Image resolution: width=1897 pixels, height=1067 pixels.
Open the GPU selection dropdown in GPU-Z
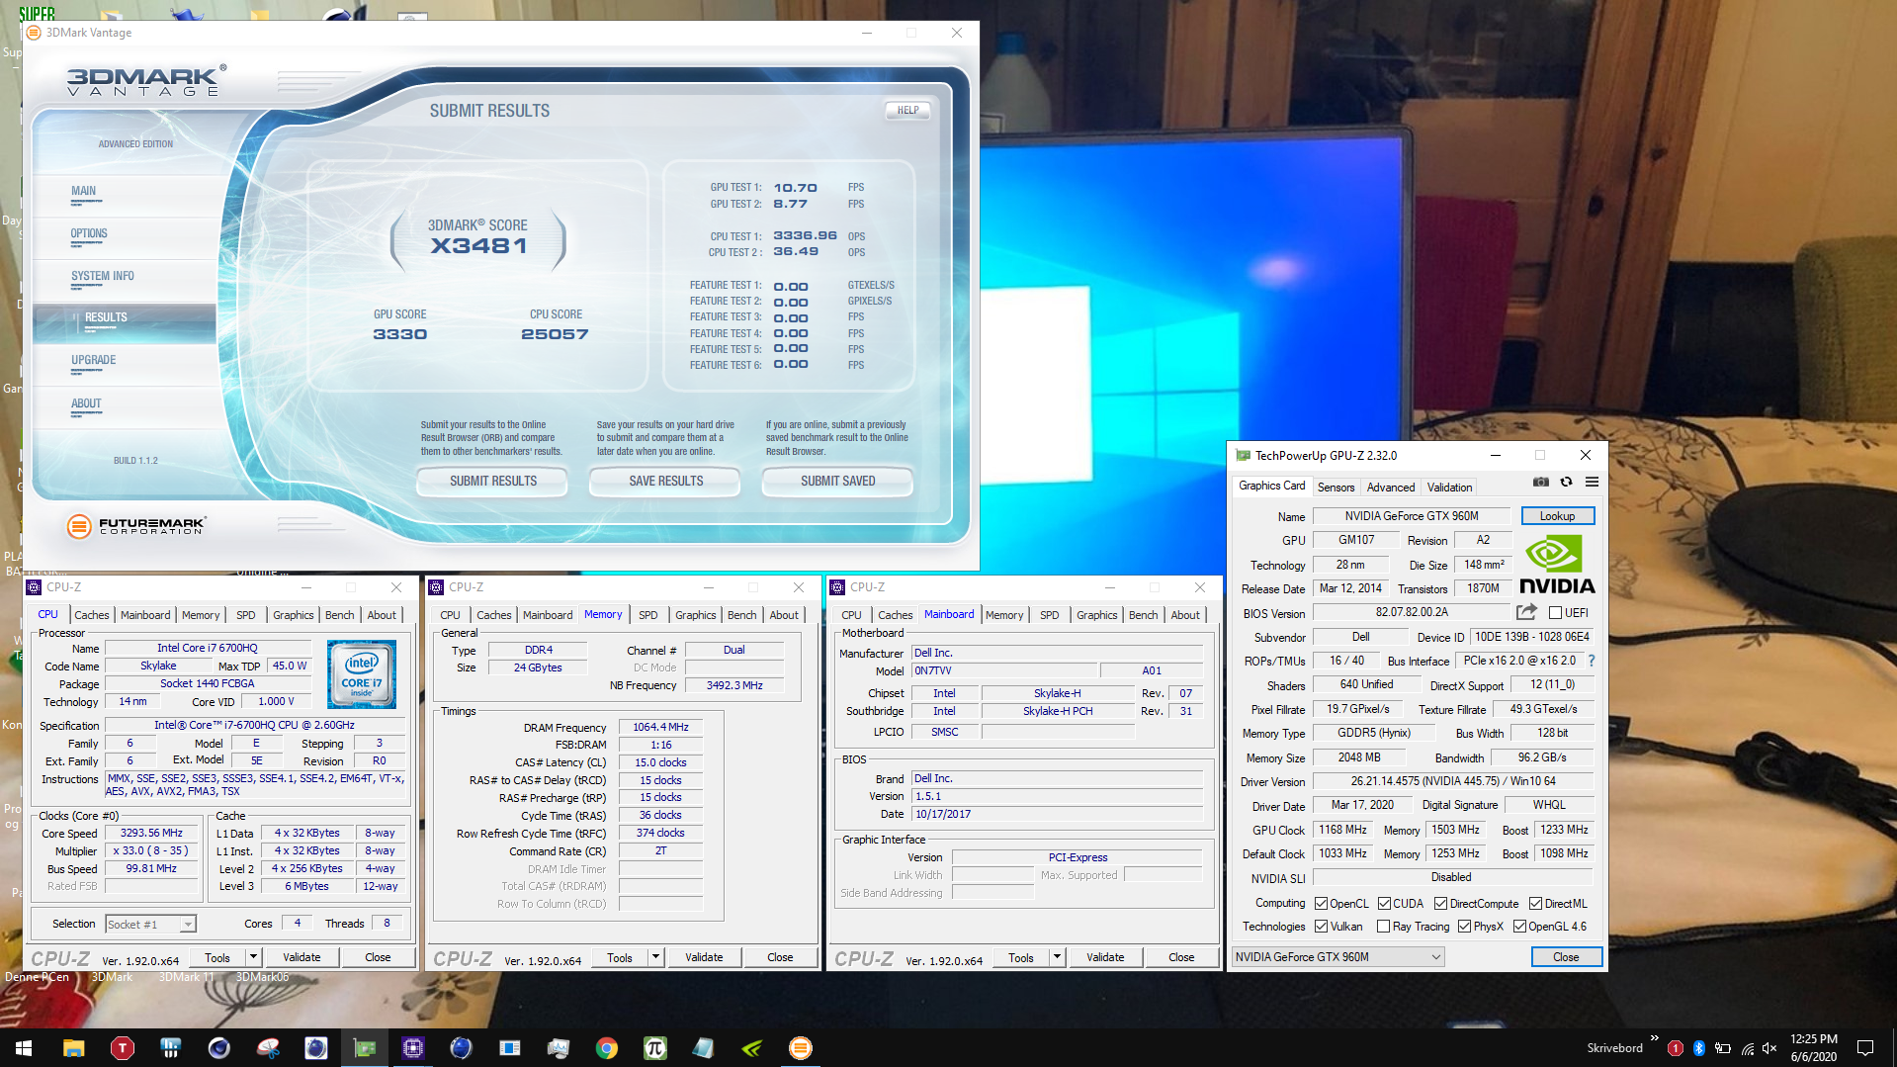(x=1338, y=957)
